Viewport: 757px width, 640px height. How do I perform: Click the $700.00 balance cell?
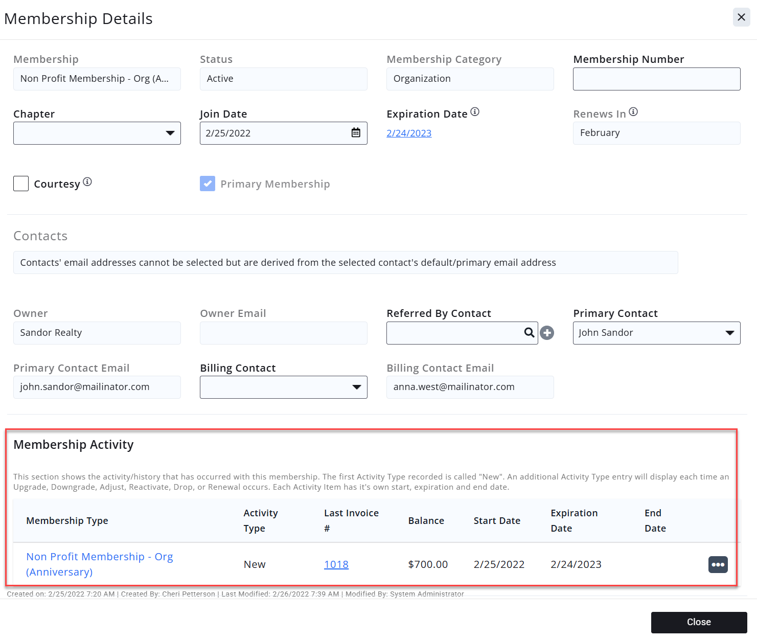(428, 564)
